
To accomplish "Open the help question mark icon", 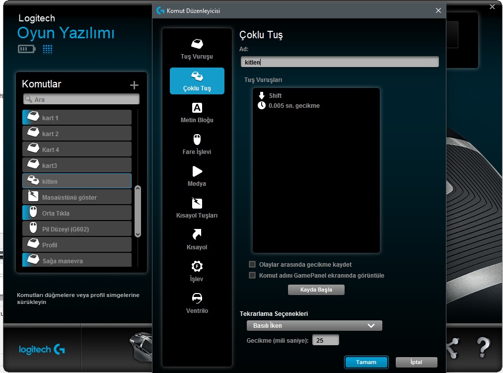I will [483, 348].
